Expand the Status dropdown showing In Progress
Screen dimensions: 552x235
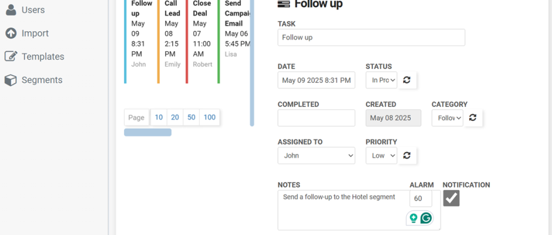381,80
